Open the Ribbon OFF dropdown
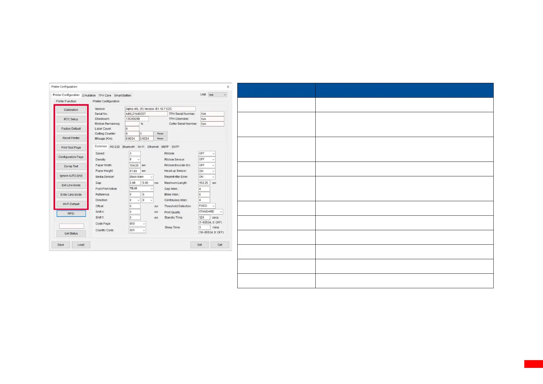This screenshot has height=384, width=543. point(207,153)
